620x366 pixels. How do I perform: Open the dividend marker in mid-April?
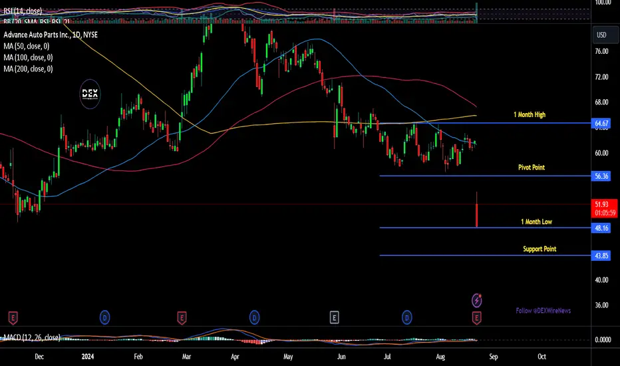[x=254, y=317]
